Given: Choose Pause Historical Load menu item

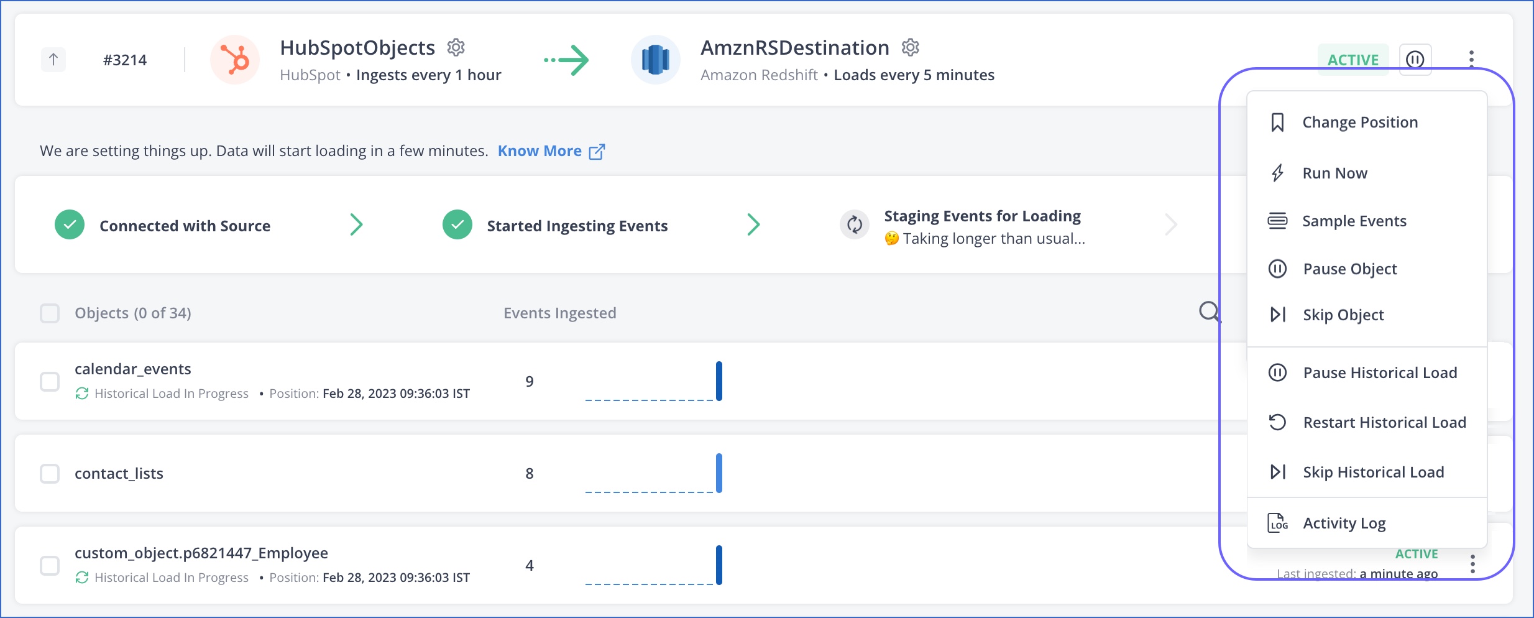Looking at the screenshot, I should [1367, 372].
